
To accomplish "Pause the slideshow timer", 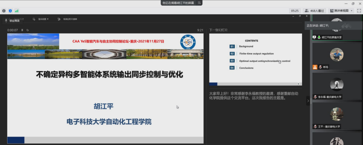I will tap(22, 30).
